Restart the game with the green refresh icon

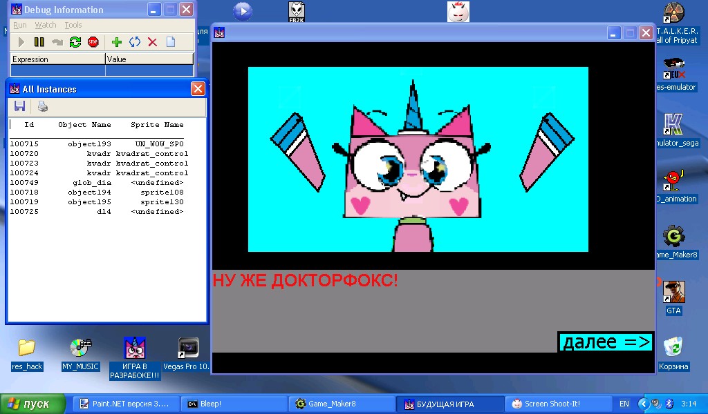75,42
